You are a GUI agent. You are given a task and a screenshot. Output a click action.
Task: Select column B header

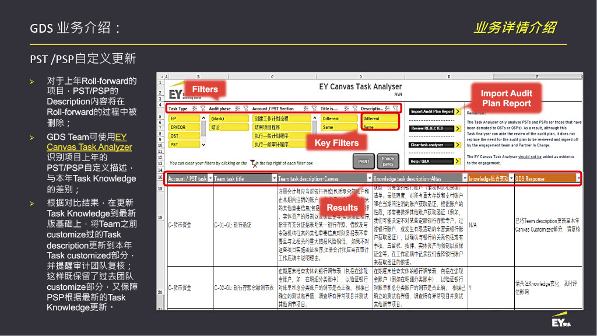pyautogui.click(x=198, y=76)
